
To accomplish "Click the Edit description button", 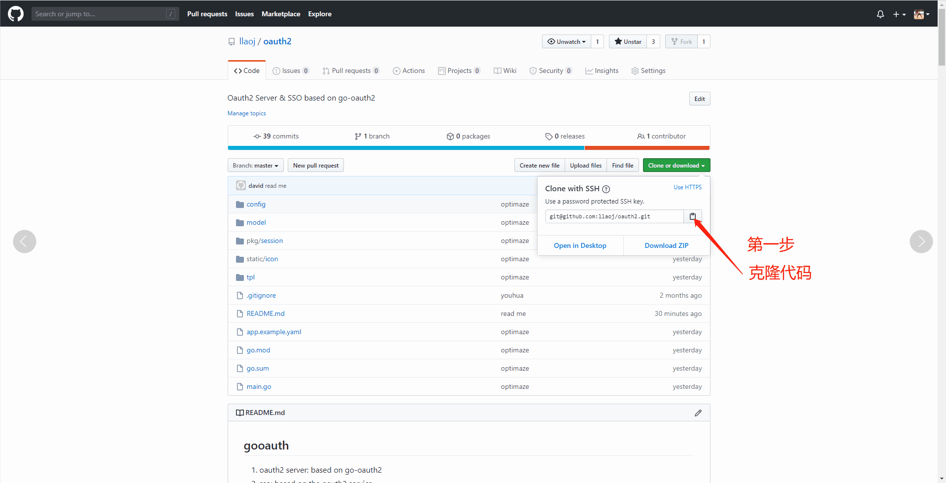I will [x=700, y=99].
